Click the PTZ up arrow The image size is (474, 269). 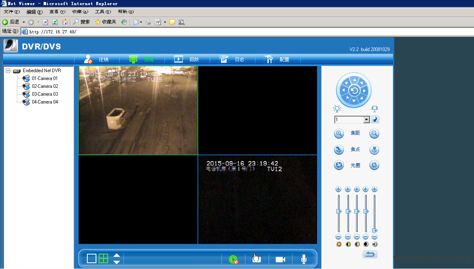coord(354,80)
